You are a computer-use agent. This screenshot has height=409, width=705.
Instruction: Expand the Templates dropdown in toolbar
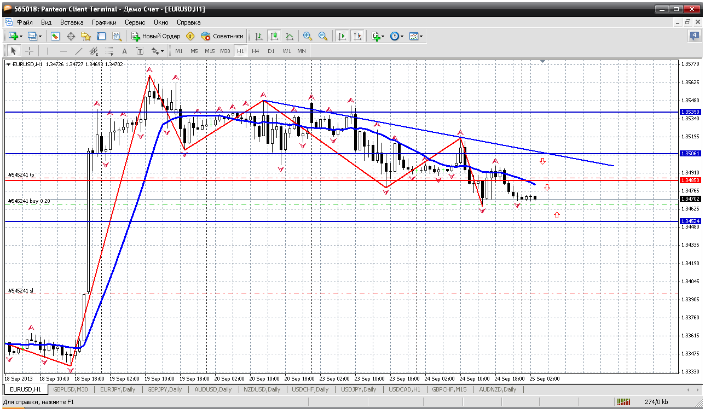[421, 36]
